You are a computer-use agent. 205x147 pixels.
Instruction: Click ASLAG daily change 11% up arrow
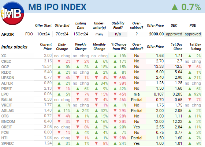pos(59,111)
